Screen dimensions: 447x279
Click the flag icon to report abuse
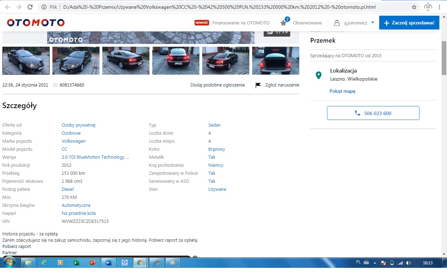[258, 85]
